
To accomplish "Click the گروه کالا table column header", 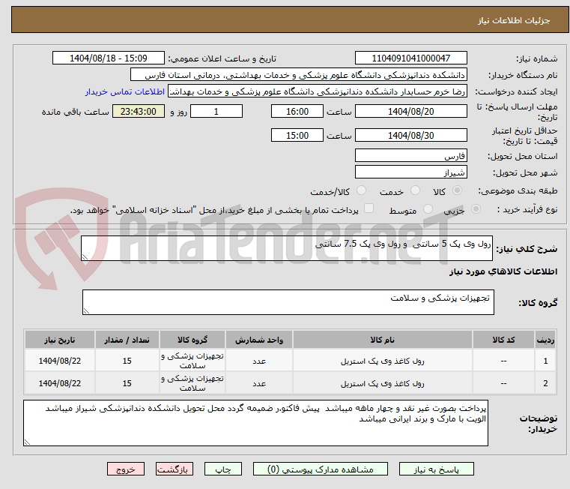I will pyautogui.click(x=192, y=340).
